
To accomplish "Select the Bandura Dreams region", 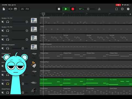I will tap(86, 73).
